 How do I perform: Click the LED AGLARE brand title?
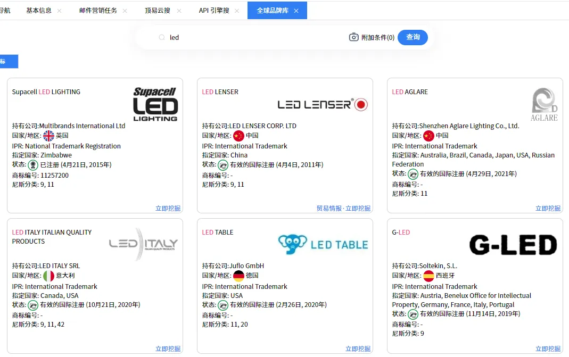(x=410, y=92)
